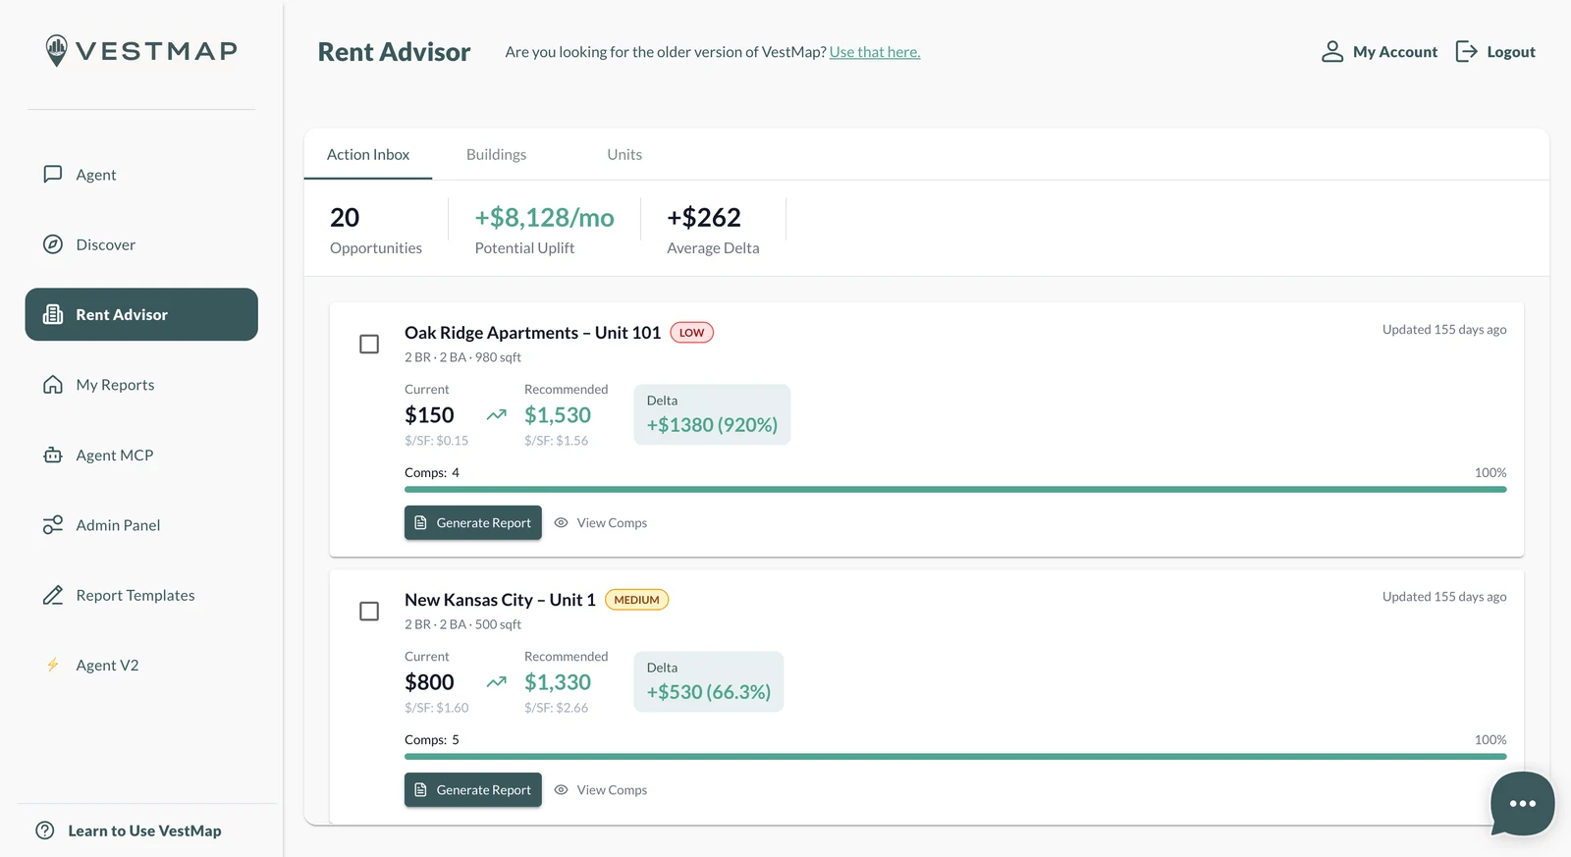Open Report Templates in the sidebar
The image size is (1571, 857).
point(141,595)
